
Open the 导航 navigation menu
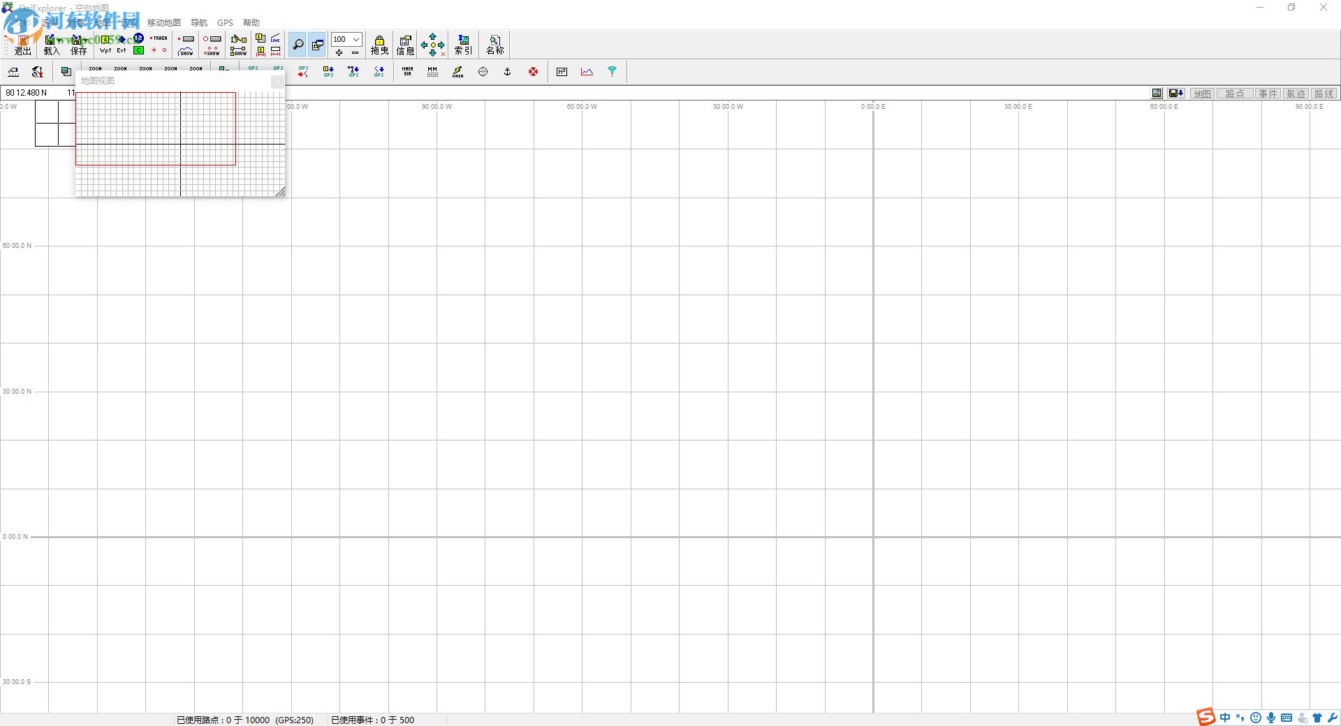(x=199, y=22)
